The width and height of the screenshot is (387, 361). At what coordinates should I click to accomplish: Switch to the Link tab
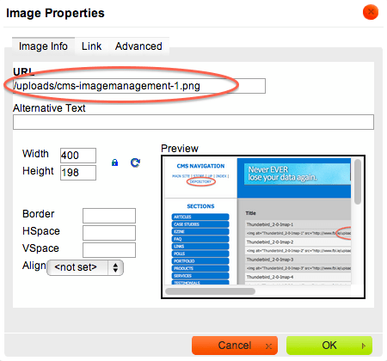coord(91,46)
